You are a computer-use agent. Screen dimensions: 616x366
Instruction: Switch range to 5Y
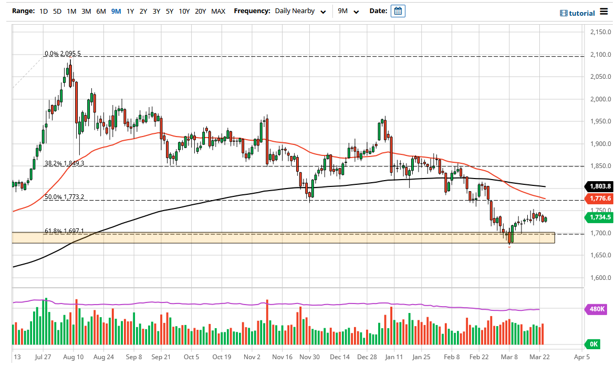point(169,12)
